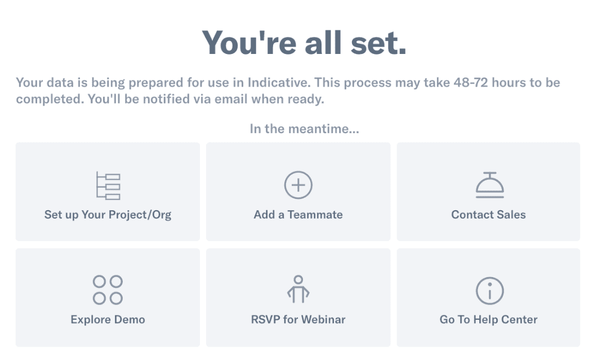Screen dimensions: 602x358
Task: Open the Explore Demo card
Action: pos(108,297)
